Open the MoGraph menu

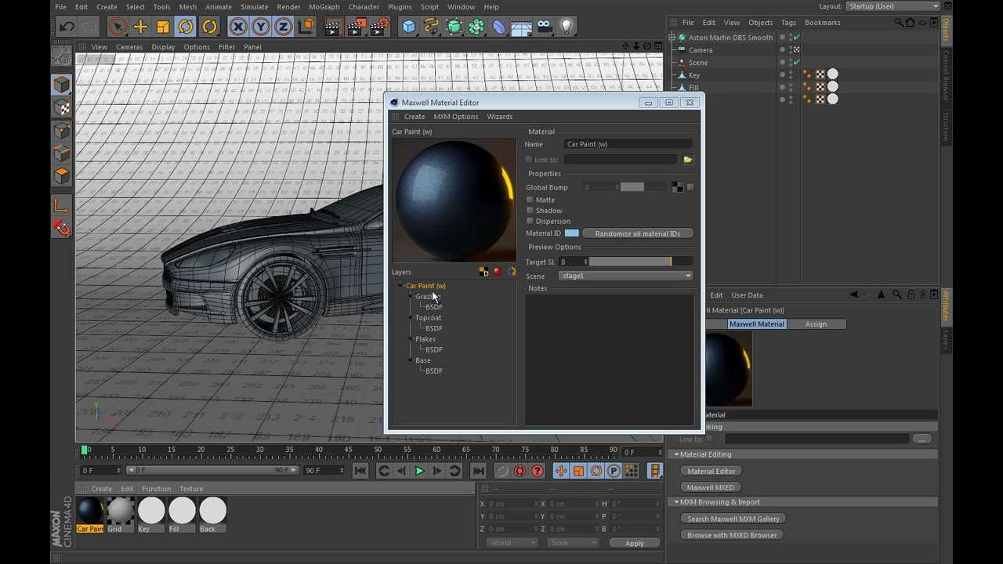tap(324, 7)
